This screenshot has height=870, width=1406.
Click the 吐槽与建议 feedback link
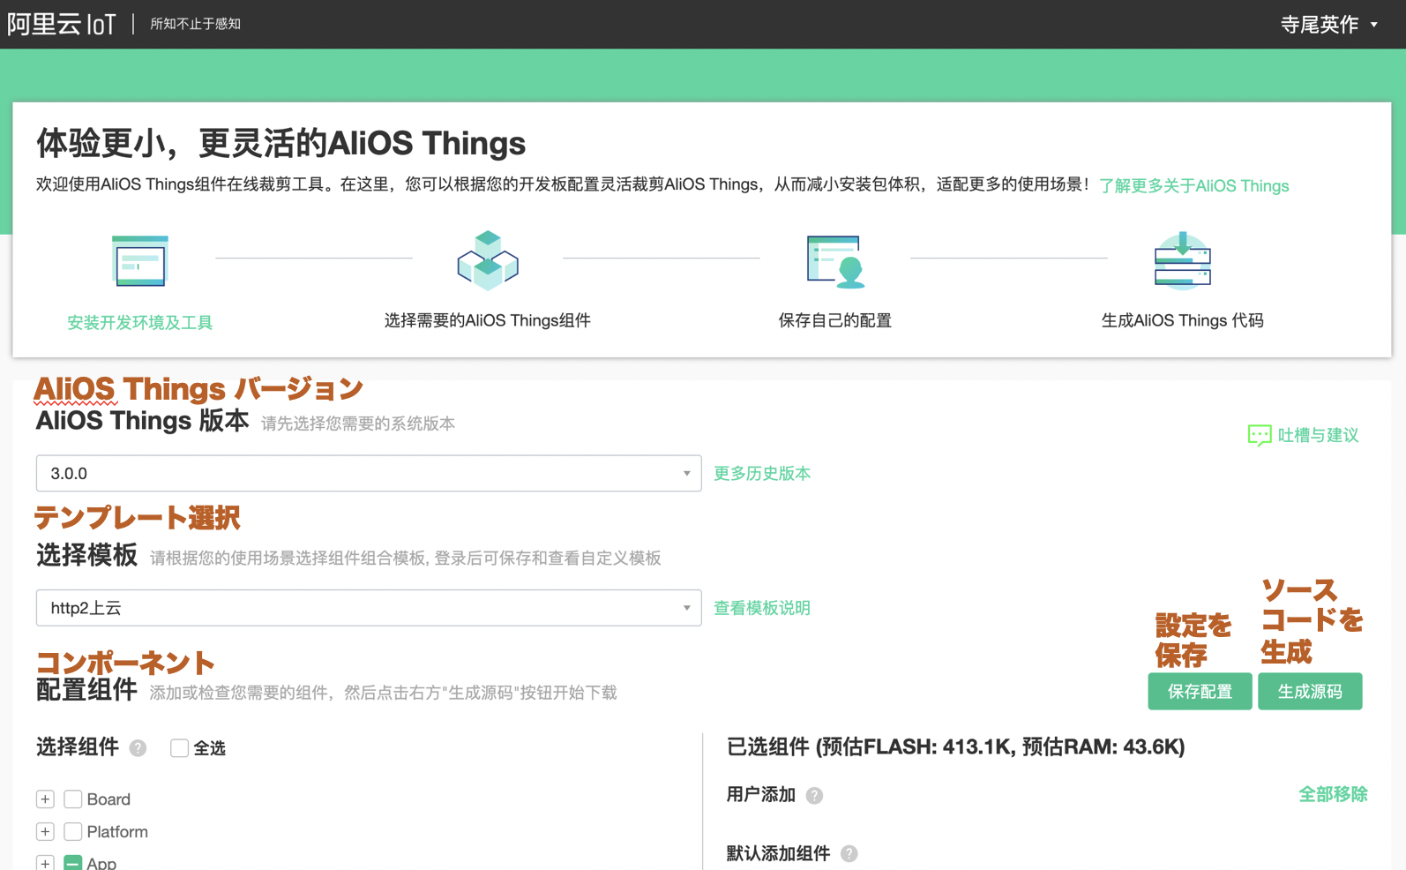pyautogui.click(x=1318, y=435)
